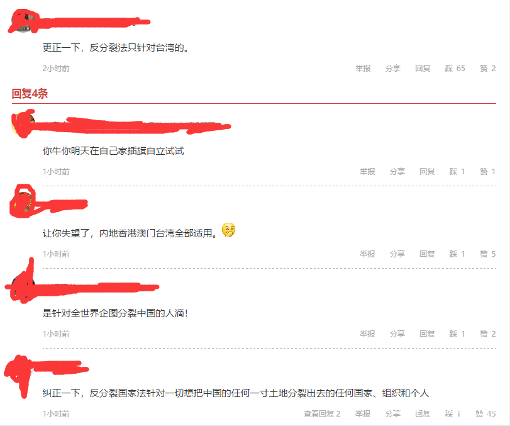
Task: Report the 全世界企图分裂 comment
Action: (x=367, y=334)
